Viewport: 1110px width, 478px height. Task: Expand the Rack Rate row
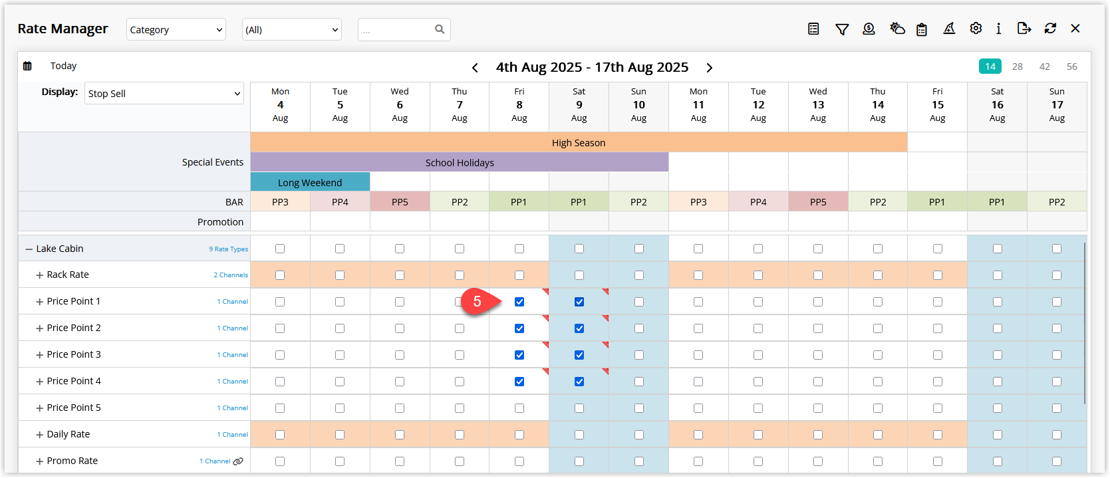tap(39, 275)
